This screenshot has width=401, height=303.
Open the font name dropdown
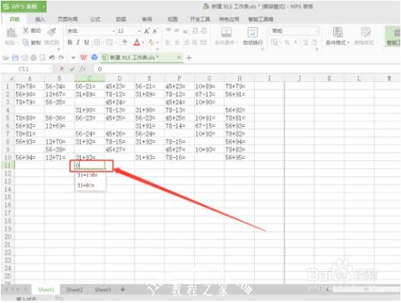coord(114,31)
